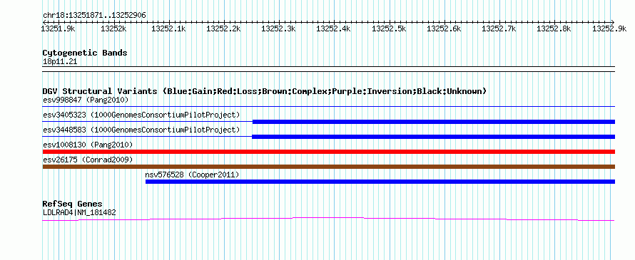This screenshot has height=260, width=635.
Task: Click the 13252.8k ruler tick label
Action: 554,28
